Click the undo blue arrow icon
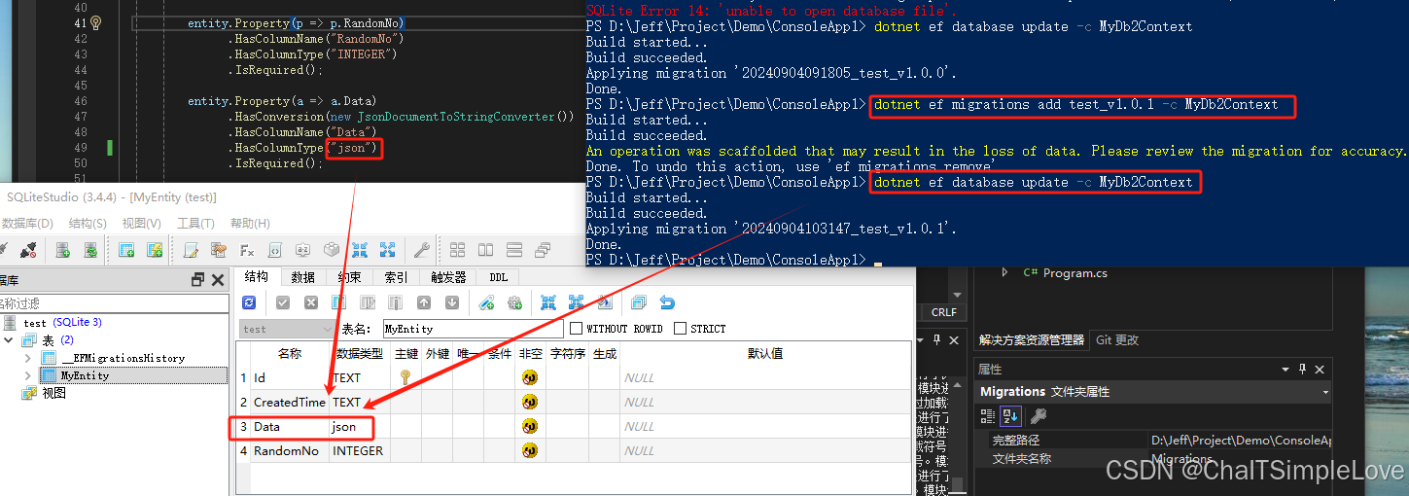The width and height of the screenshot is (1409, 496). point(667,302)
